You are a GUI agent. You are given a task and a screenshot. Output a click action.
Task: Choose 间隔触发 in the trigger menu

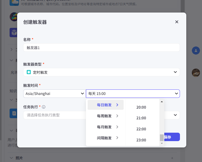pos(104,138)
